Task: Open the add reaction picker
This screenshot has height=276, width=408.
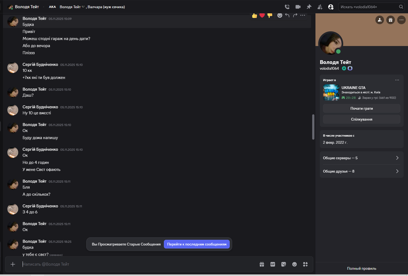Action: (x=280, y=15)
